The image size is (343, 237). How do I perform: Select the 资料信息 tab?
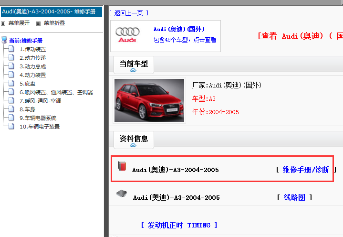click(x=134, y=140)
